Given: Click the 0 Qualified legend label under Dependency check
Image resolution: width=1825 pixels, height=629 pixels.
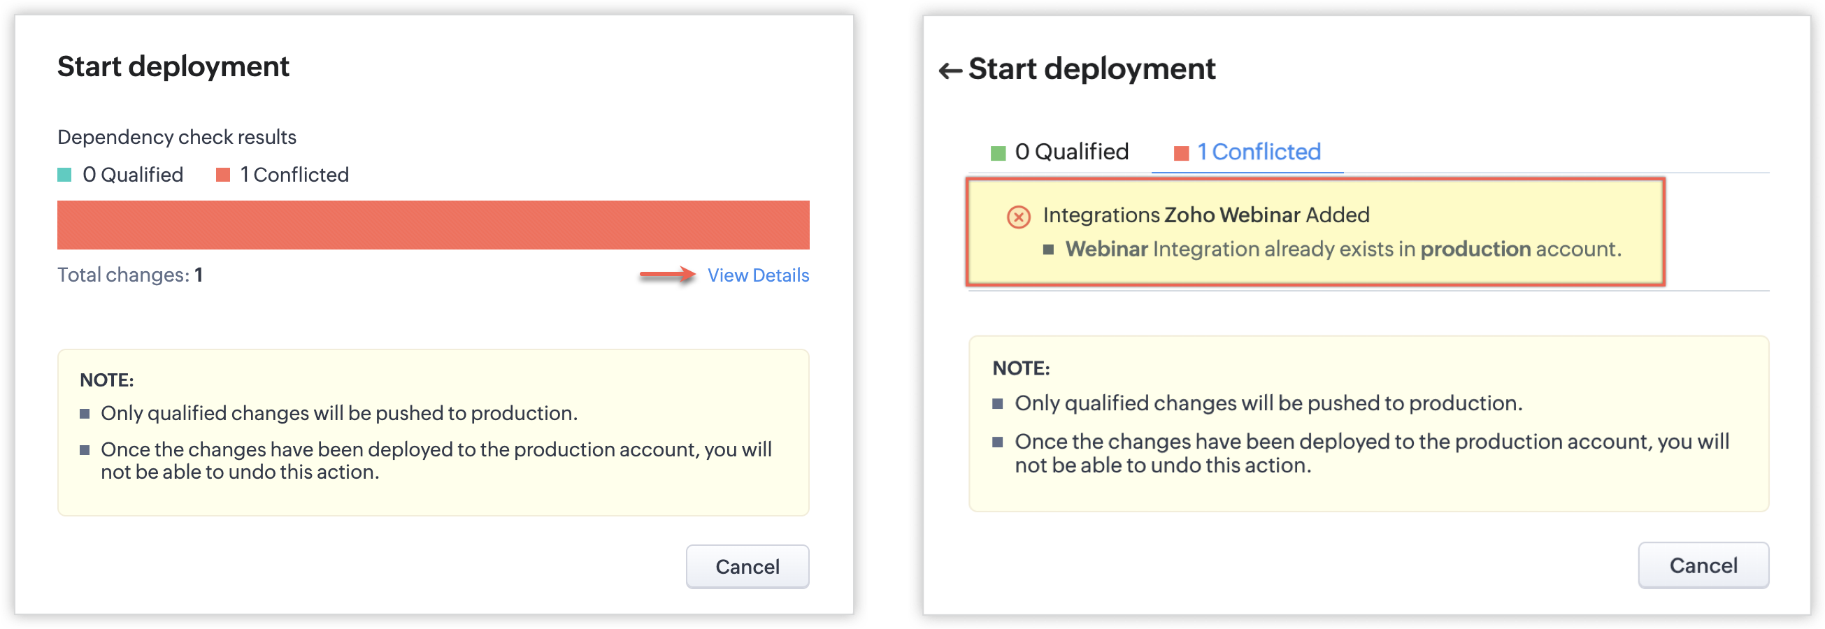Looking at the screenshot, I should click(132, 175).
